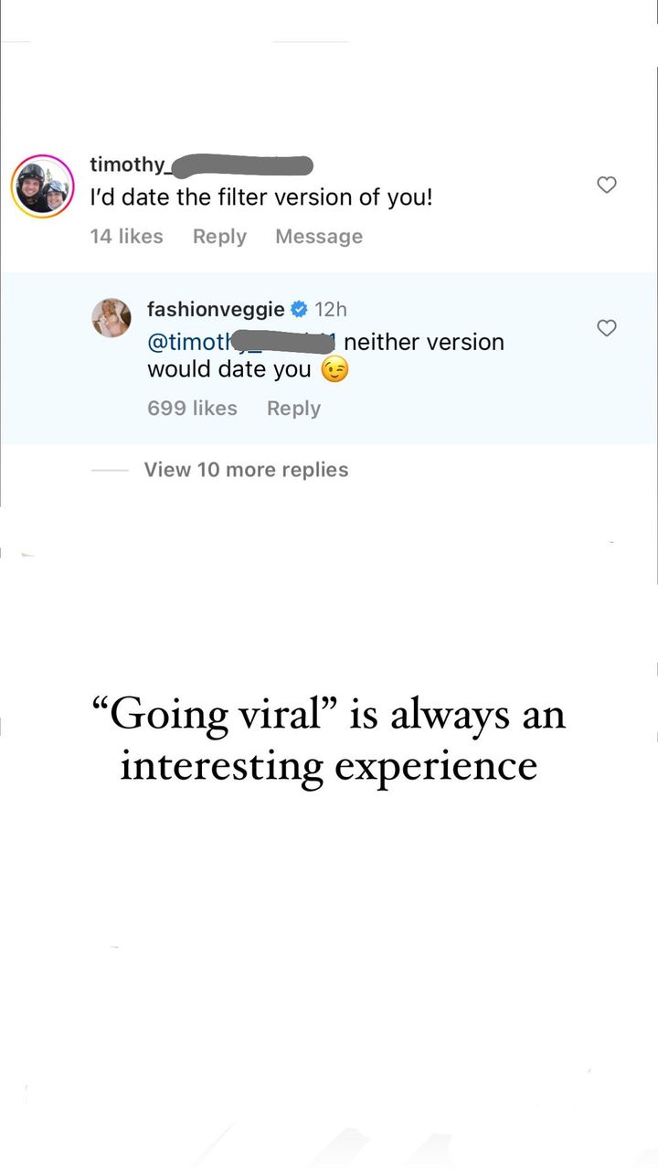
Task: Tap the 12h timestamp on fashionveggie's reply
Action: pyautogui.click(x=331, y=310)
